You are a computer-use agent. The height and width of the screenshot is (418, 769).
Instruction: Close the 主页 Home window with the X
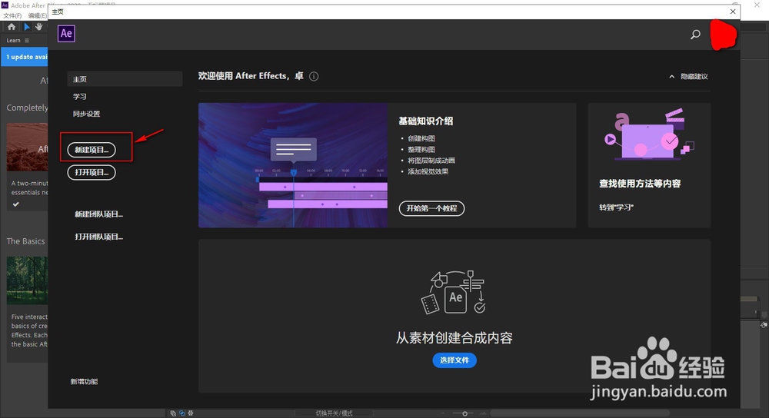(733, 12)
